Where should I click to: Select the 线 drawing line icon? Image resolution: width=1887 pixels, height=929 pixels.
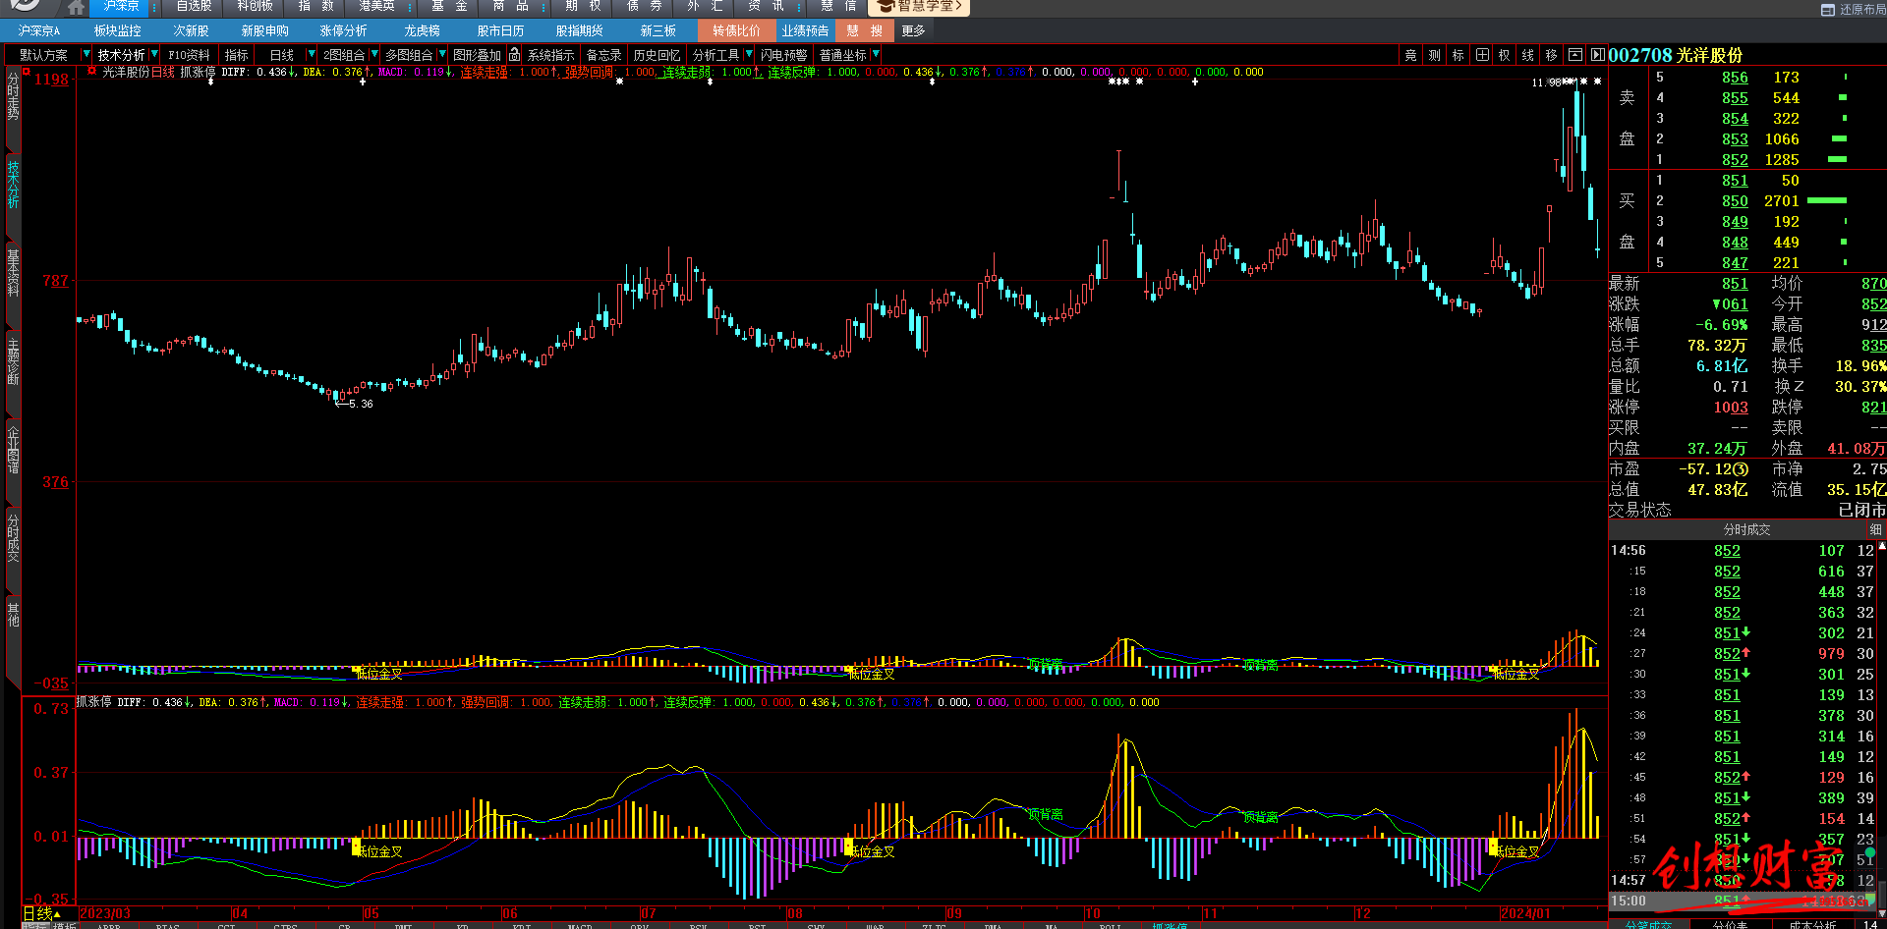[x=1527, y=55]
